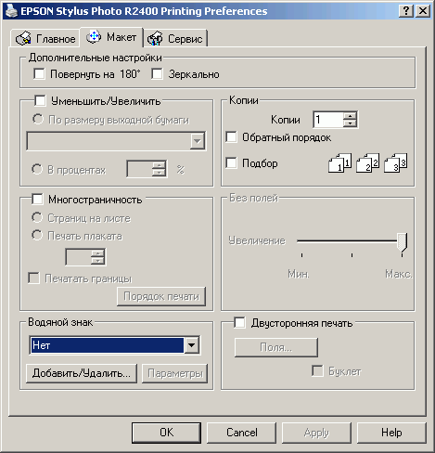Click the Cancel button
This screenshot has height=453, width=435.
coord(241,433)
